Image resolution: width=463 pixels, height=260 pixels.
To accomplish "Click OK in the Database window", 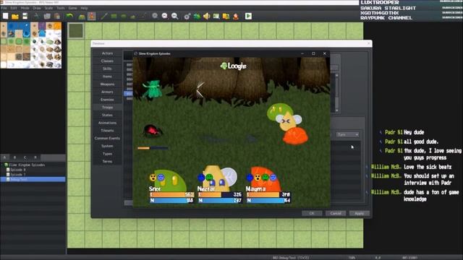I will click(312, 214).
